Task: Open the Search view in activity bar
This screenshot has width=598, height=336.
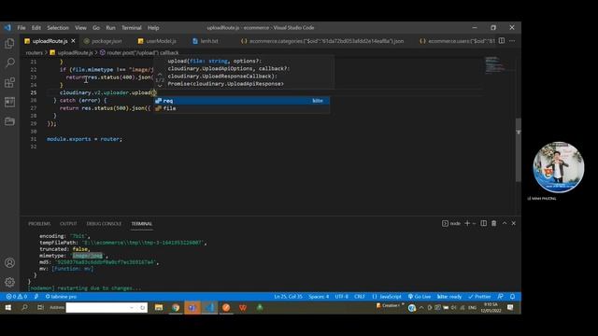Action: pos(9,63)
